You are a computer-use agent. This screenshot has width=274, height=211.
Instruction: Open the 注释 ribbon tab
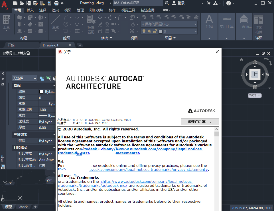pyautogui.click(x=43, y=10)
